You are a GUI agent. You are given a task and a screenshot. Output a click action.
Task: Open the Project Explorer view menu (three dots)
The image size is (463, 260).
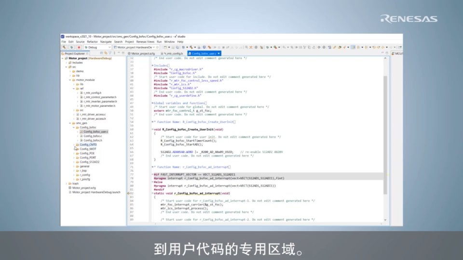[x=114, y=53]
